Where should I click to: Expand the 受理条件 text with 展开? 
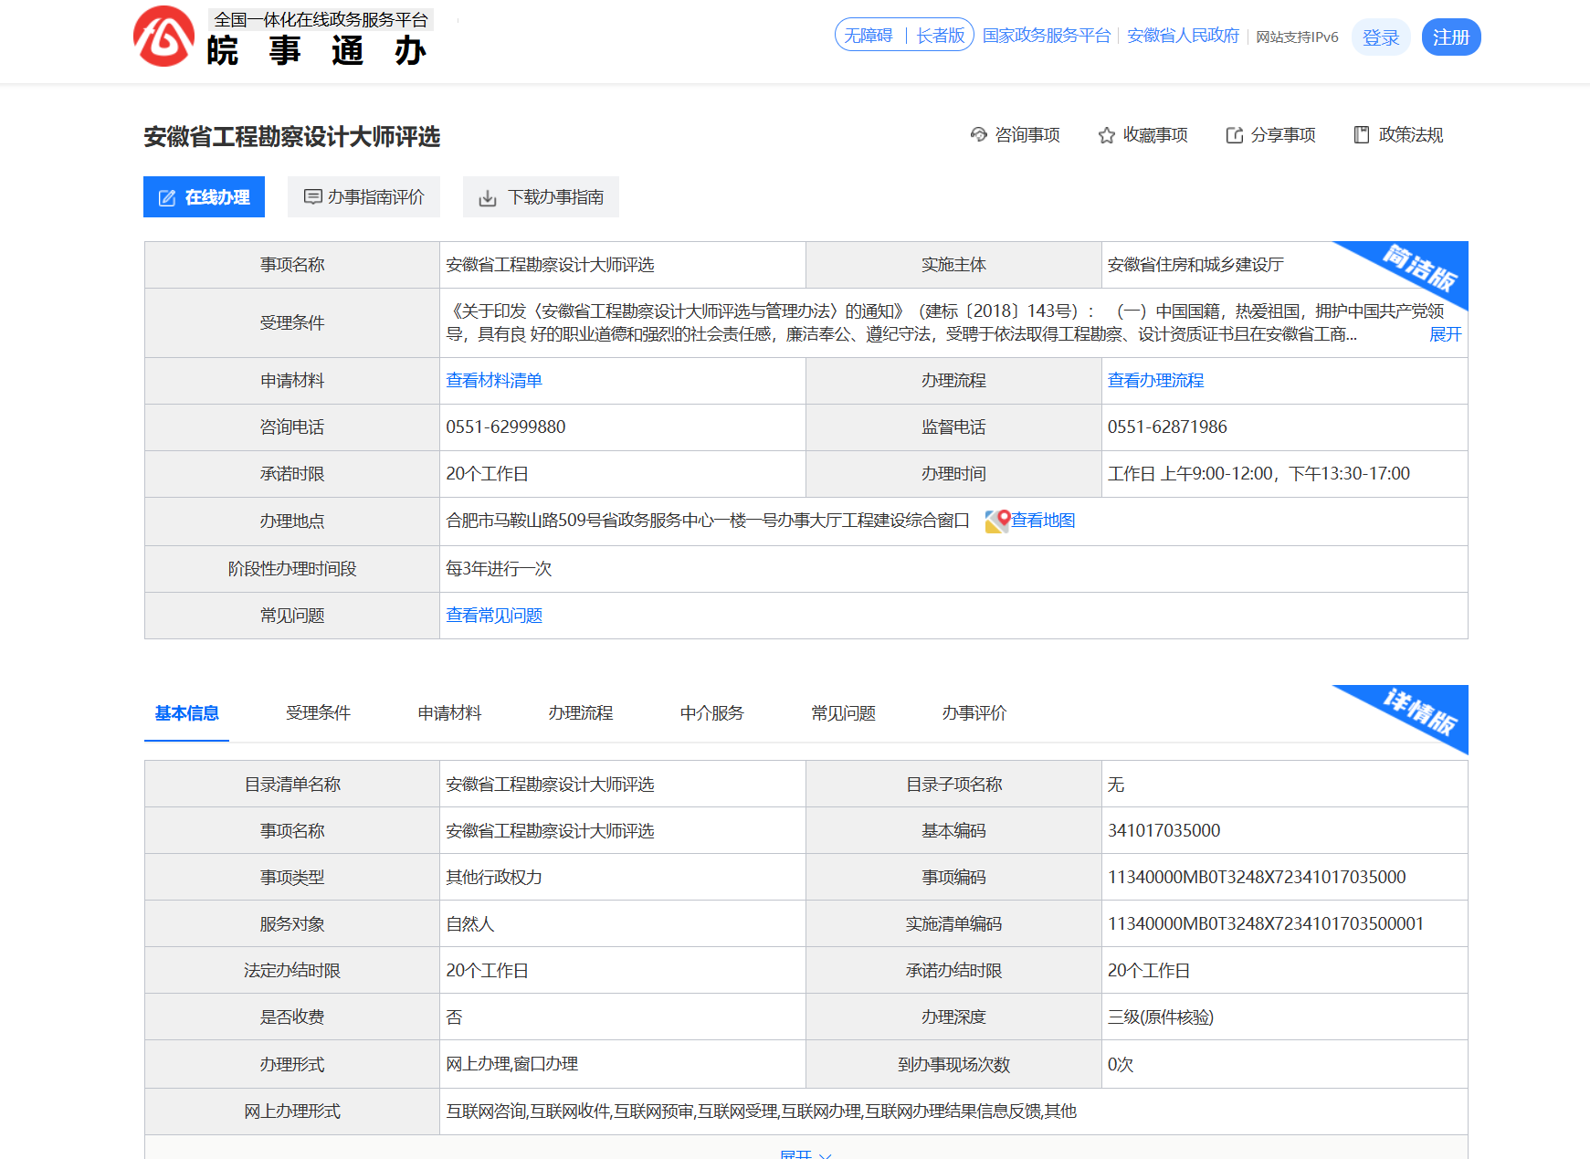pyautogui.click(x=1445, y=334)
